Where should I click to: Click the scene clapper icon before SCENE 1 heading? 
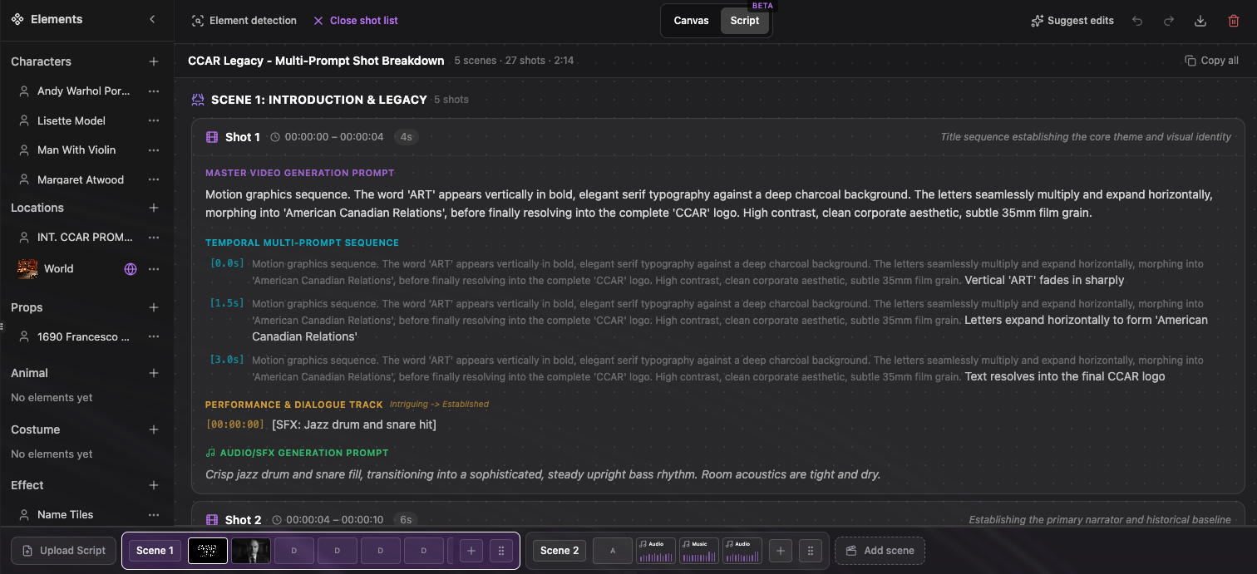[198, 99]
